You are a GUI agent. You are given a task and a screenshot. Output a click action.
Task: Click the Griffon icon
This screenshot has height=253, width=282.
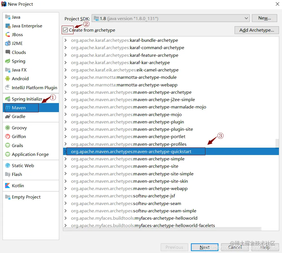click(x=8, y=137)
